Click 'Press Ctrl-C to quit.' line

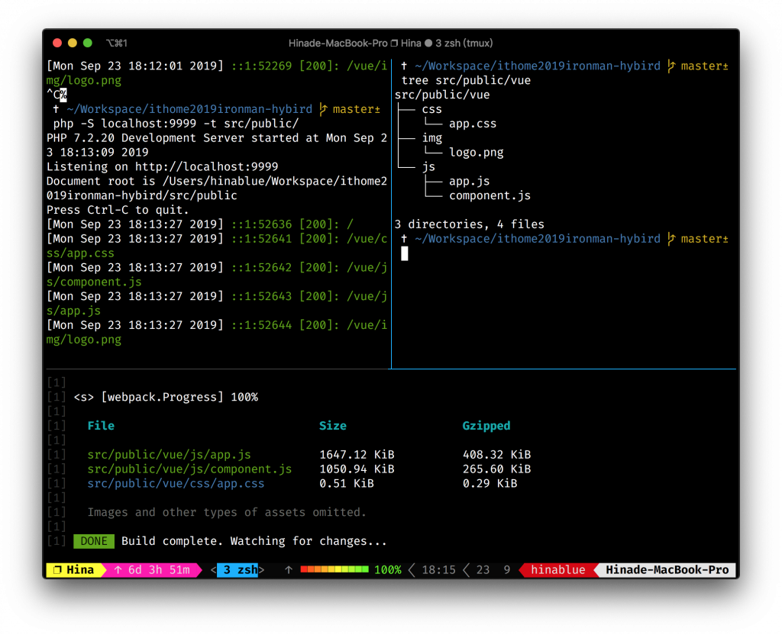[x=118, y=211]
